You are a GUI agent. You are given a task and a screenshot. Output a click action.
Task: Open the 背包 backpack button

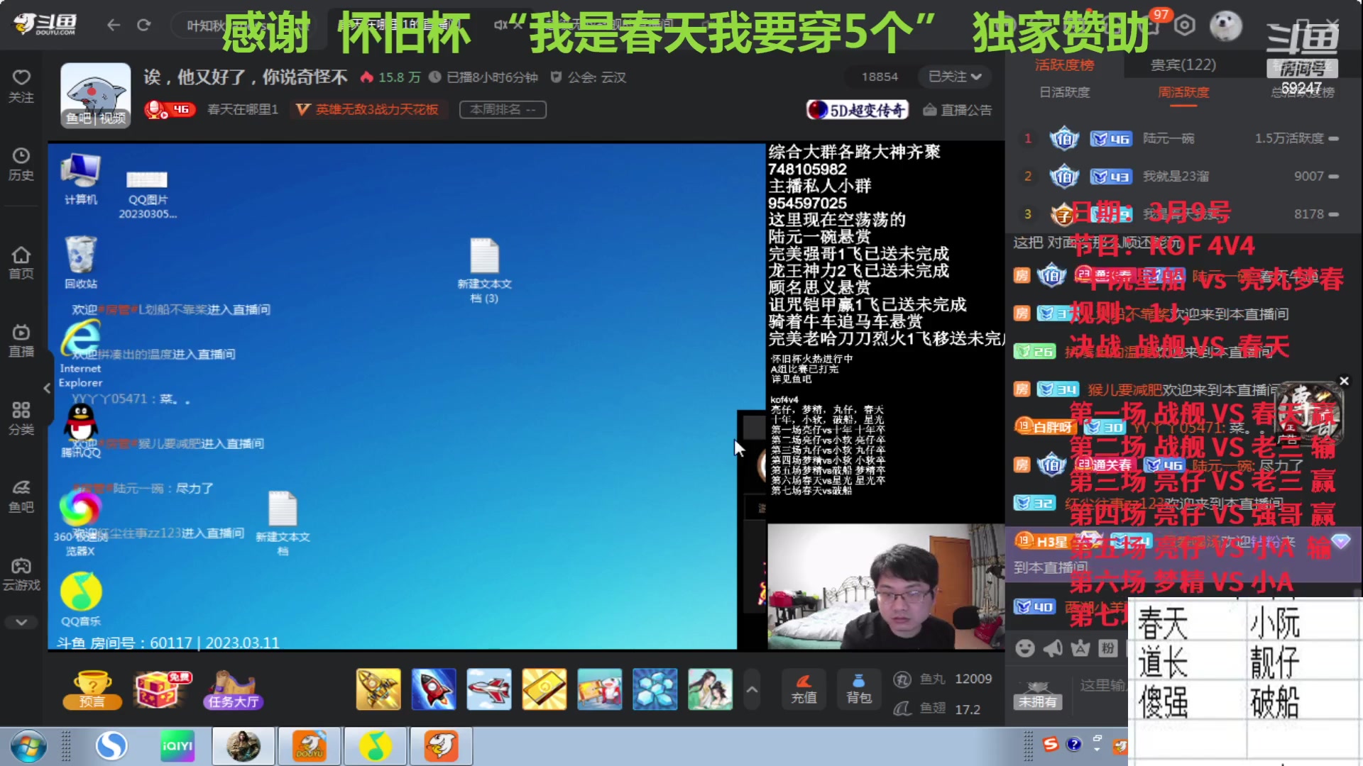point(859,689)
